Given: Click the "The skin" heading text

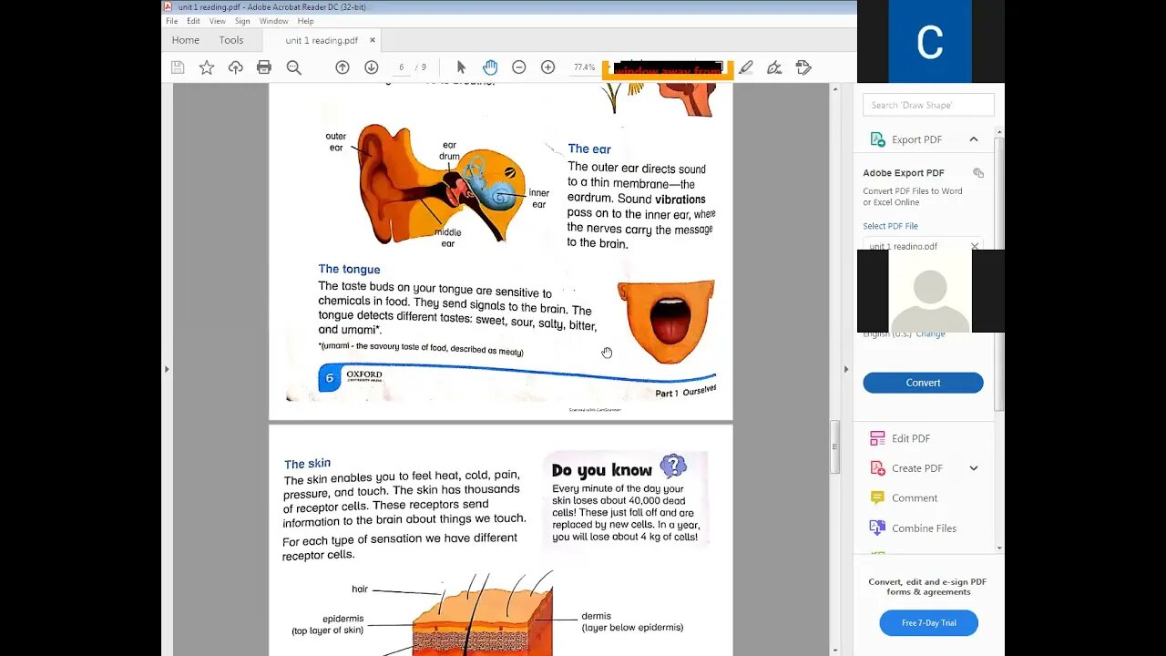Looking at the screenshot, I should pos(307,464).
